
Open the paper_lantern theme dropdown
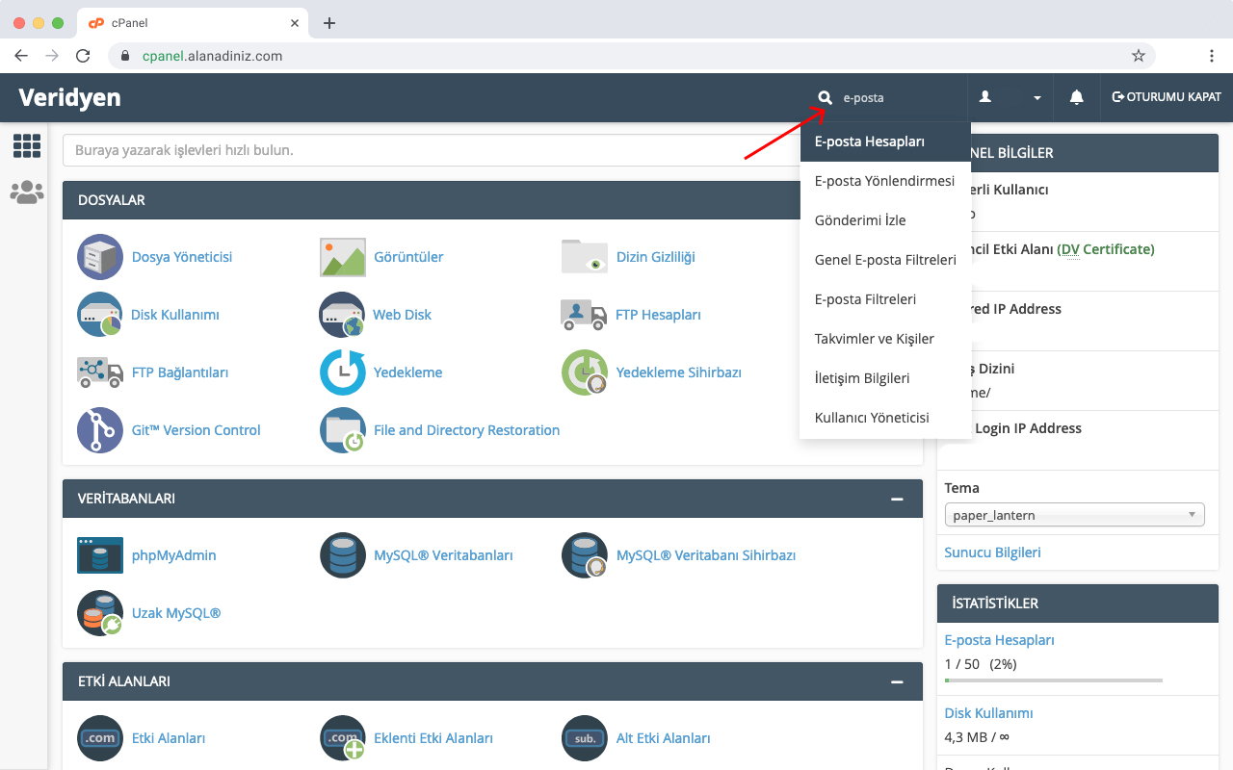(1074, 515)
